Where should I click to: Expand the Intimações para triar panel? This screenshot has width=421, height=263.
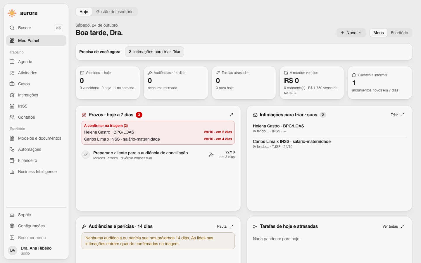[x=403, y=115]
